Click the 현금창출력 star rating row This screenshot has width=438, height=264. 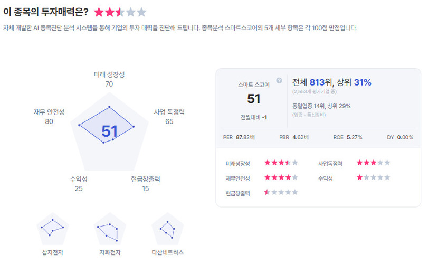tap(281, 192)
